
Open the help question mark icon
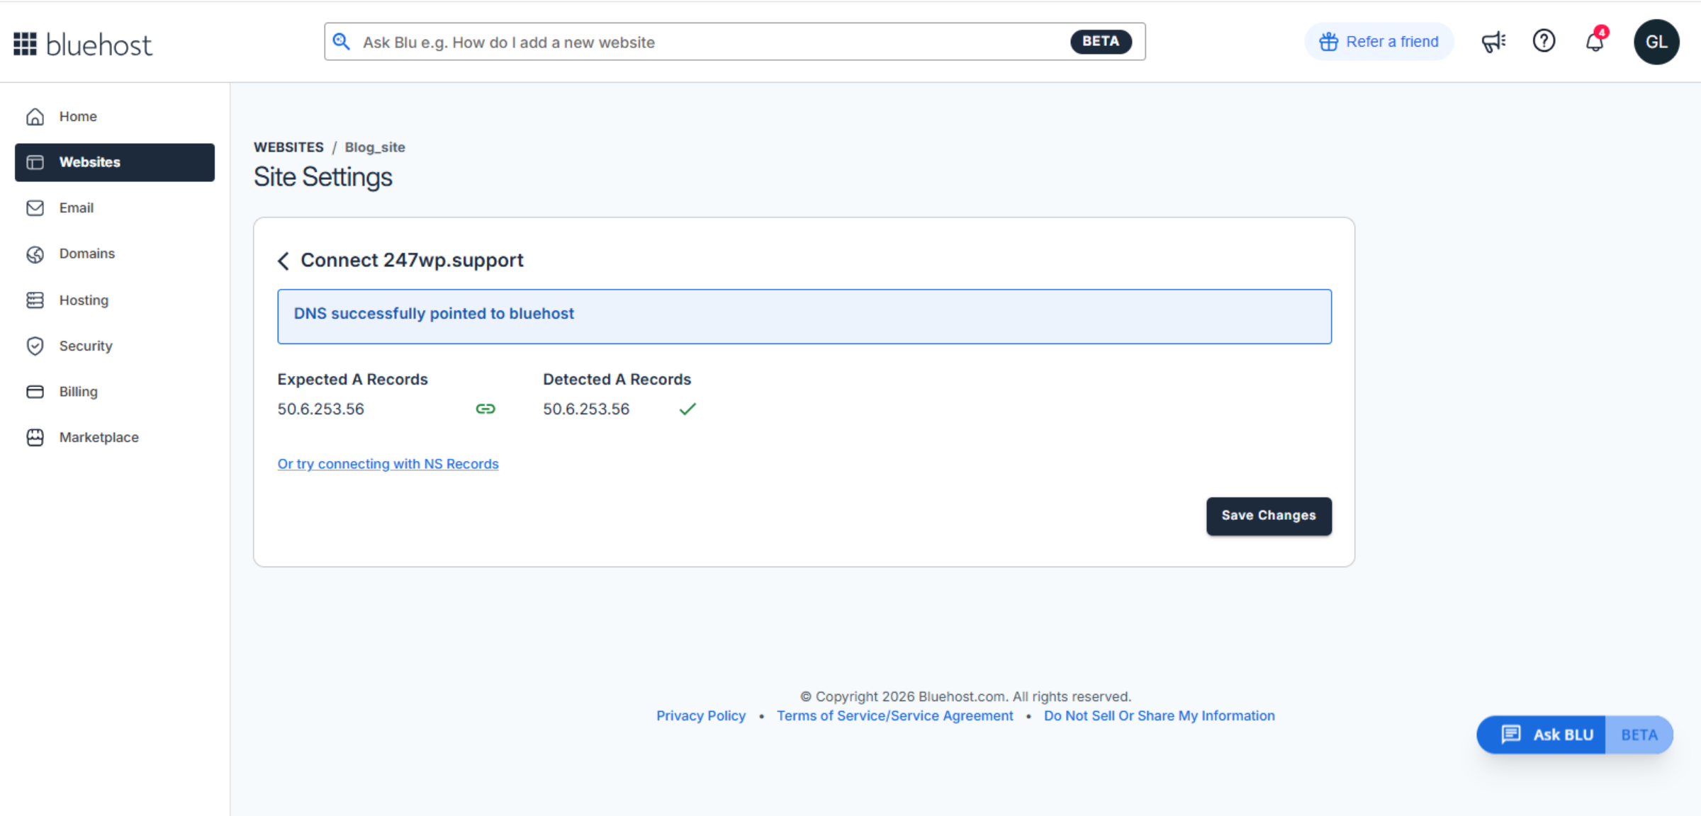pos(1544,41)
